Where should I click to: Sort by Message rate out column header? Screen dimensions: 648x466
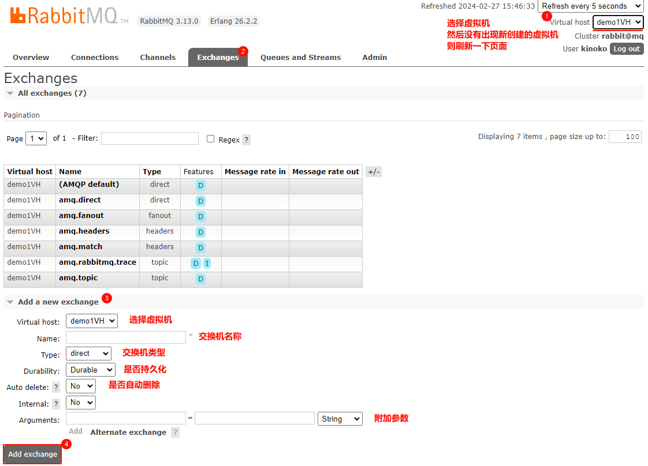326,172
